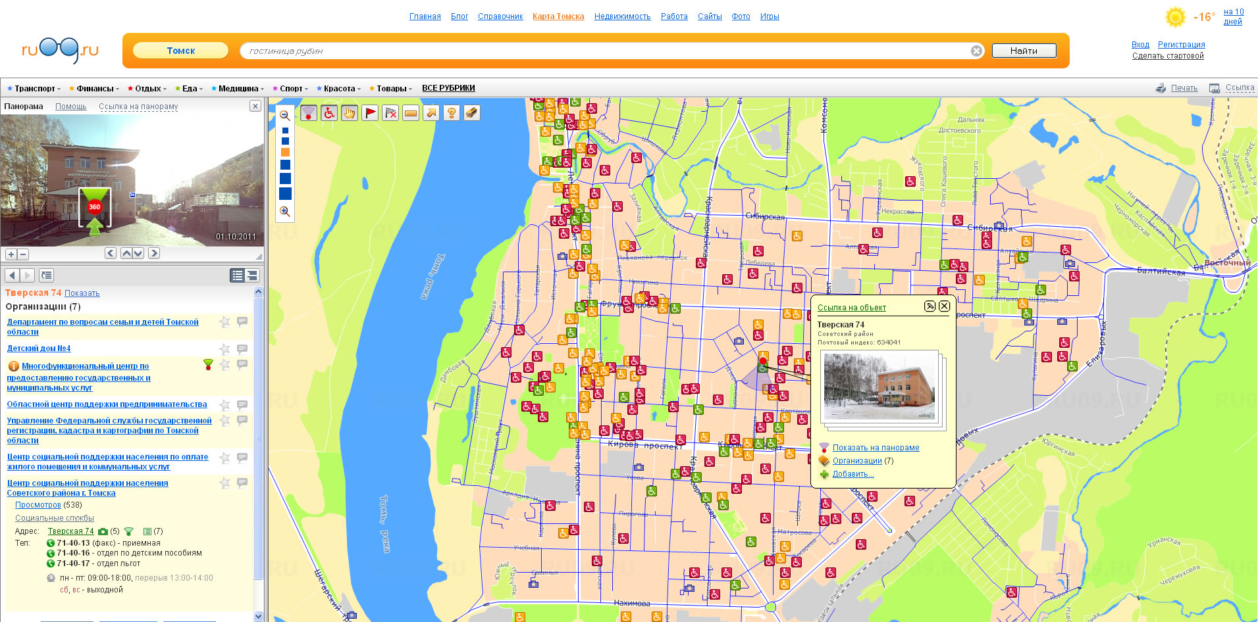Go forward in results panel history
1258x622 pixels.
27,275
